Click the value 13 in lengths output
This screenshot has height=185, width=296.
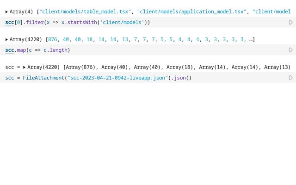pyautogui.click(x=125, y=39)
